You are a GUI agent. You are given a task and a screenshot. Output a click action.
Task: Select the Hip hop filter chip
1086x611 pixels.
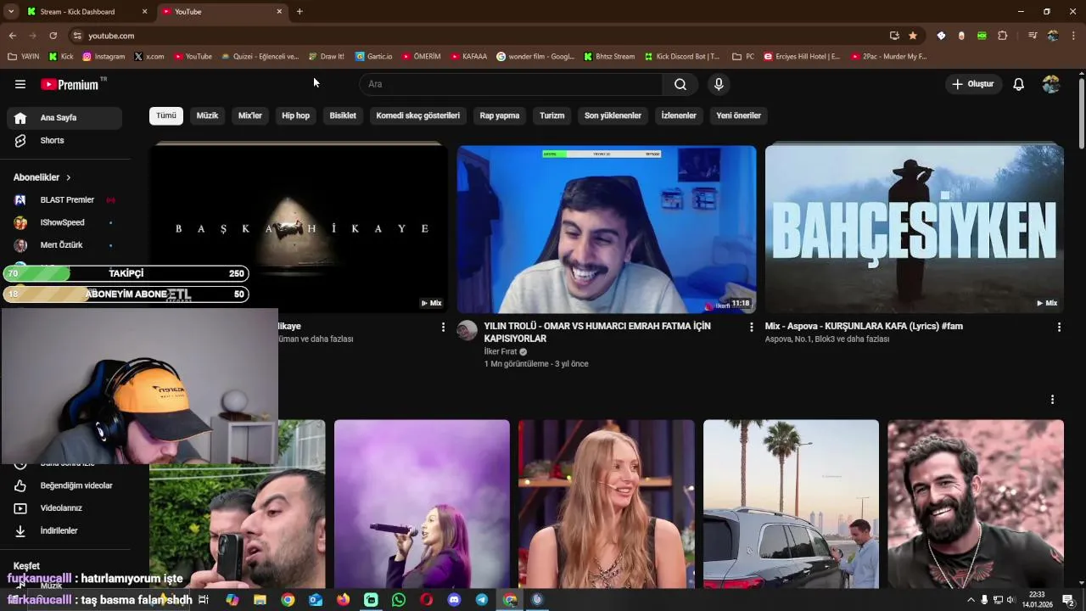coord(295,115)
